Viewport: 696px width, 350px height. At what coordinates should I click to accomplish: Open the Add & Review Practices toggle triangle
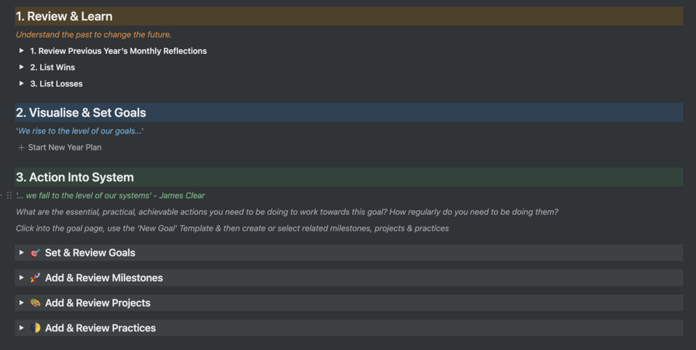pyautogui.click(x=21, y=328)
